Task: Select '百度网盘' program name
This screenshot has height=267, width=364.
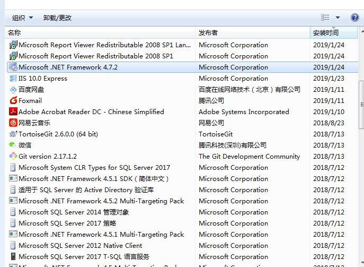Action: [31, 90]
